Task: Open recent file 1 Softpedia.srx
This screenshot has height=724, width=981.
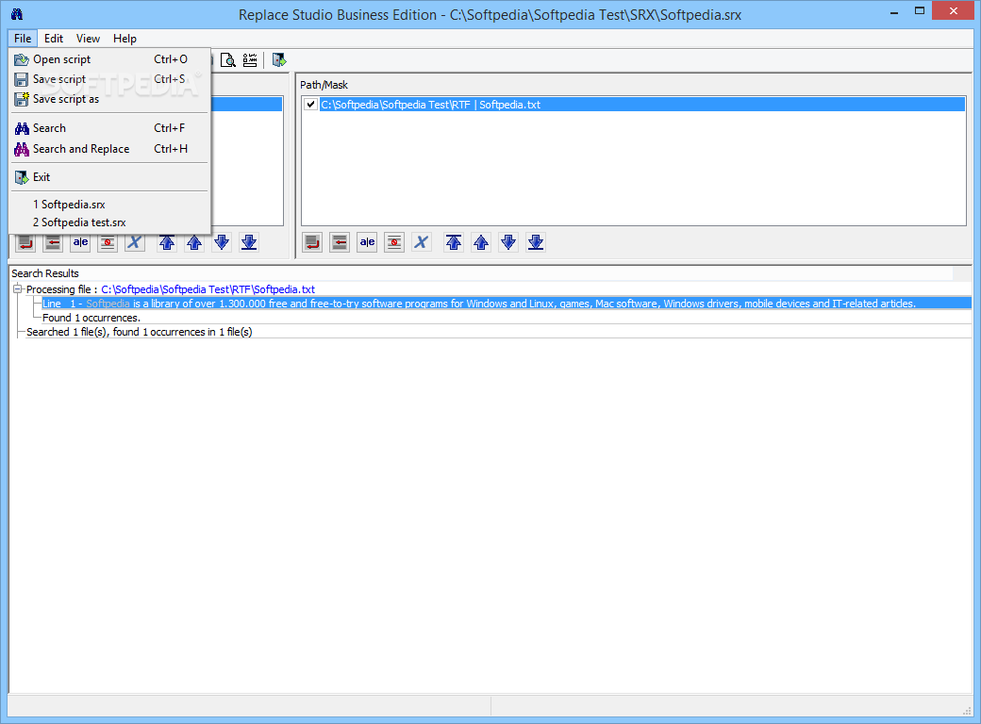Action: (x=110, y=205)
